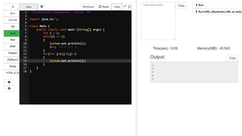Click line number 18 in the gutter
Viewport: 242px width, 136px height.
click(x=25, y=71)
